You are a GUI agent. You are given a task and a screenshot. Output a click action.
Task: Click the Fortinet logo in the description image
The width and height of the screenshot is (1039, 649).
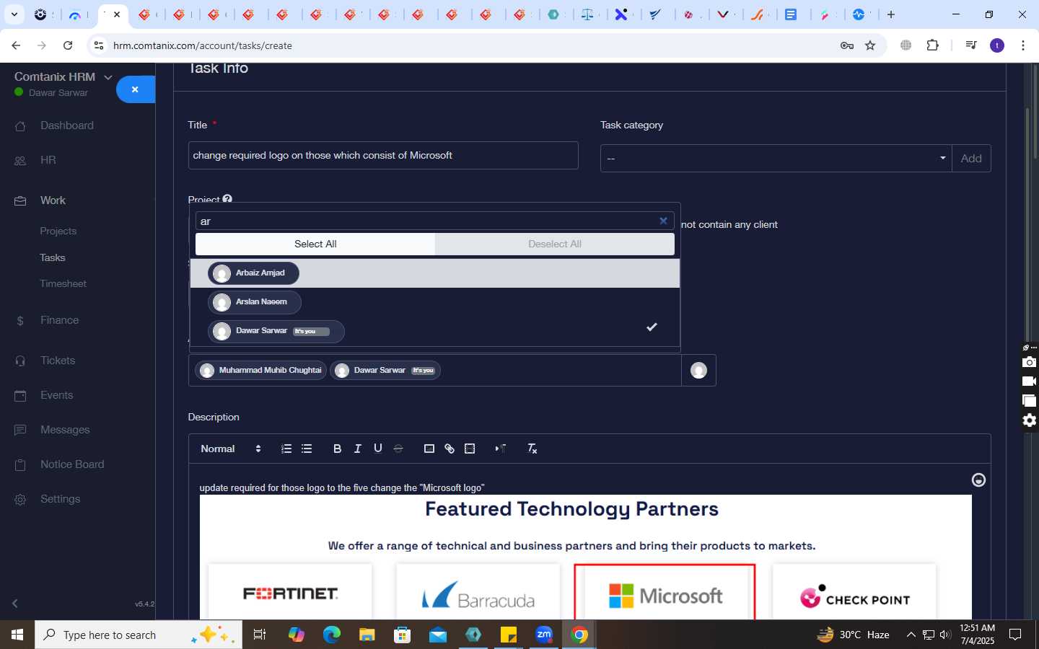[290, 593]
